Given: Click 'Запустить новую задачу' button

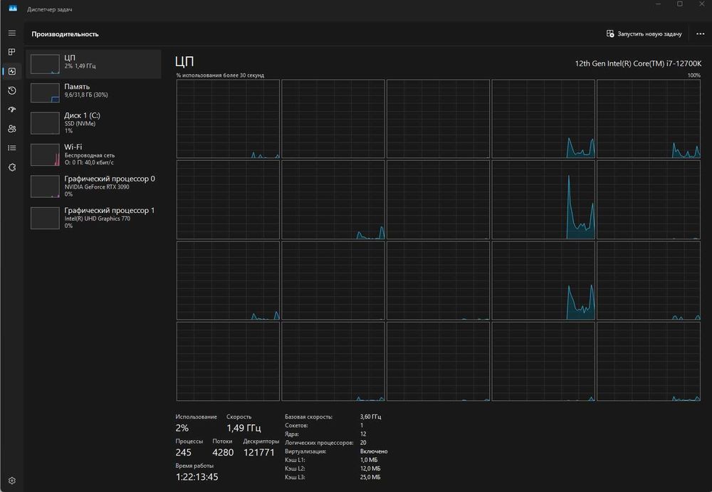Looking at the screenshot, I should [644, 33].
